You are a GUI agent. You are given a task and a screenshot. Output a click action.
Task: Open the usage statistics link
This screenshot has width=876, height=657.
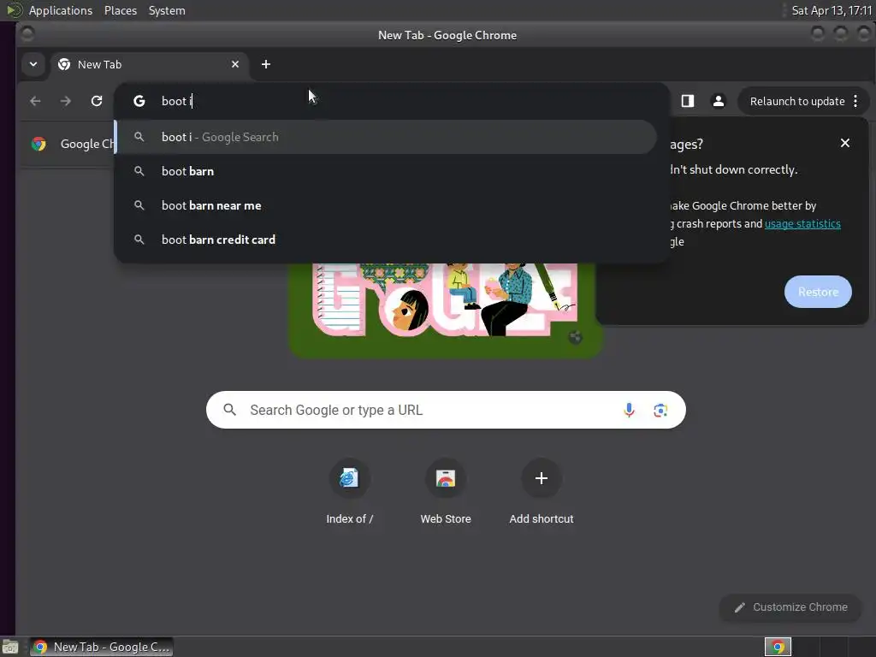tap(802, 223)
